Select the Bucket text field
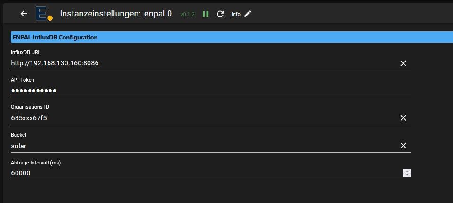This screenshot has height=203, width=453. [x=188, y=146]
